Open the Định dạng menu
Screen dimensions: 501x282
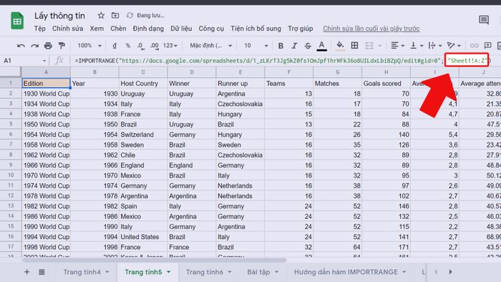point(148,29)
